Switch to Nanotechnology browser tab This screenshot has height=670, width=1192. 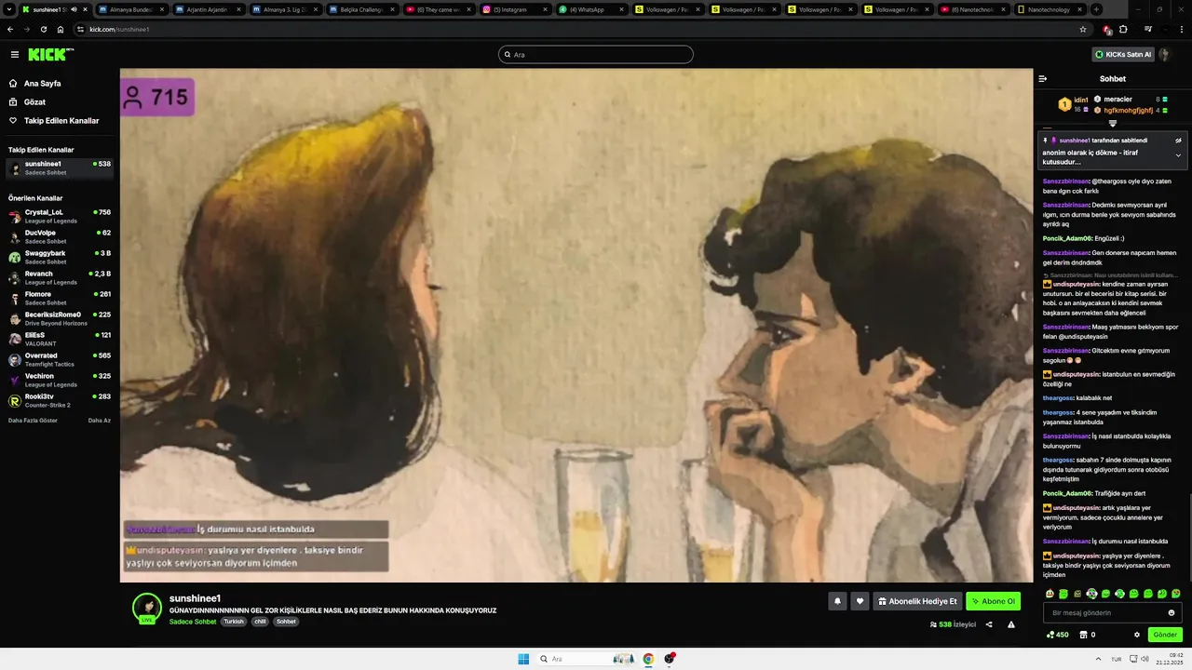point(1049,9)
